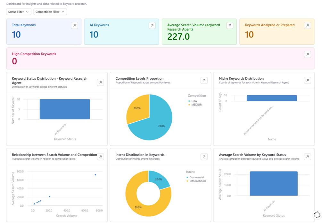This screenshot has width=322, height=223.
Task: Click the bar in Niche Keywords Distribution chart
Action: tap(272, 98)
